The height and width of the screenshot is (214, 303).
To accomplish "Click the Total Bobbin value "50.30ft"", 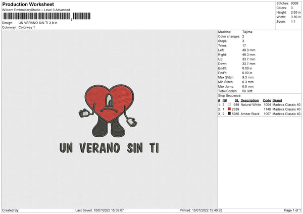I will coord(247,91).
